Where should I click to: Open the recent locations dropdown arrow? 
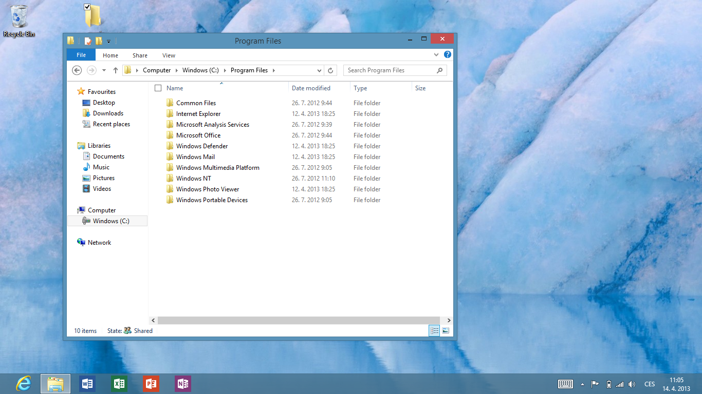pyautogui.click(x=104, y=70)
